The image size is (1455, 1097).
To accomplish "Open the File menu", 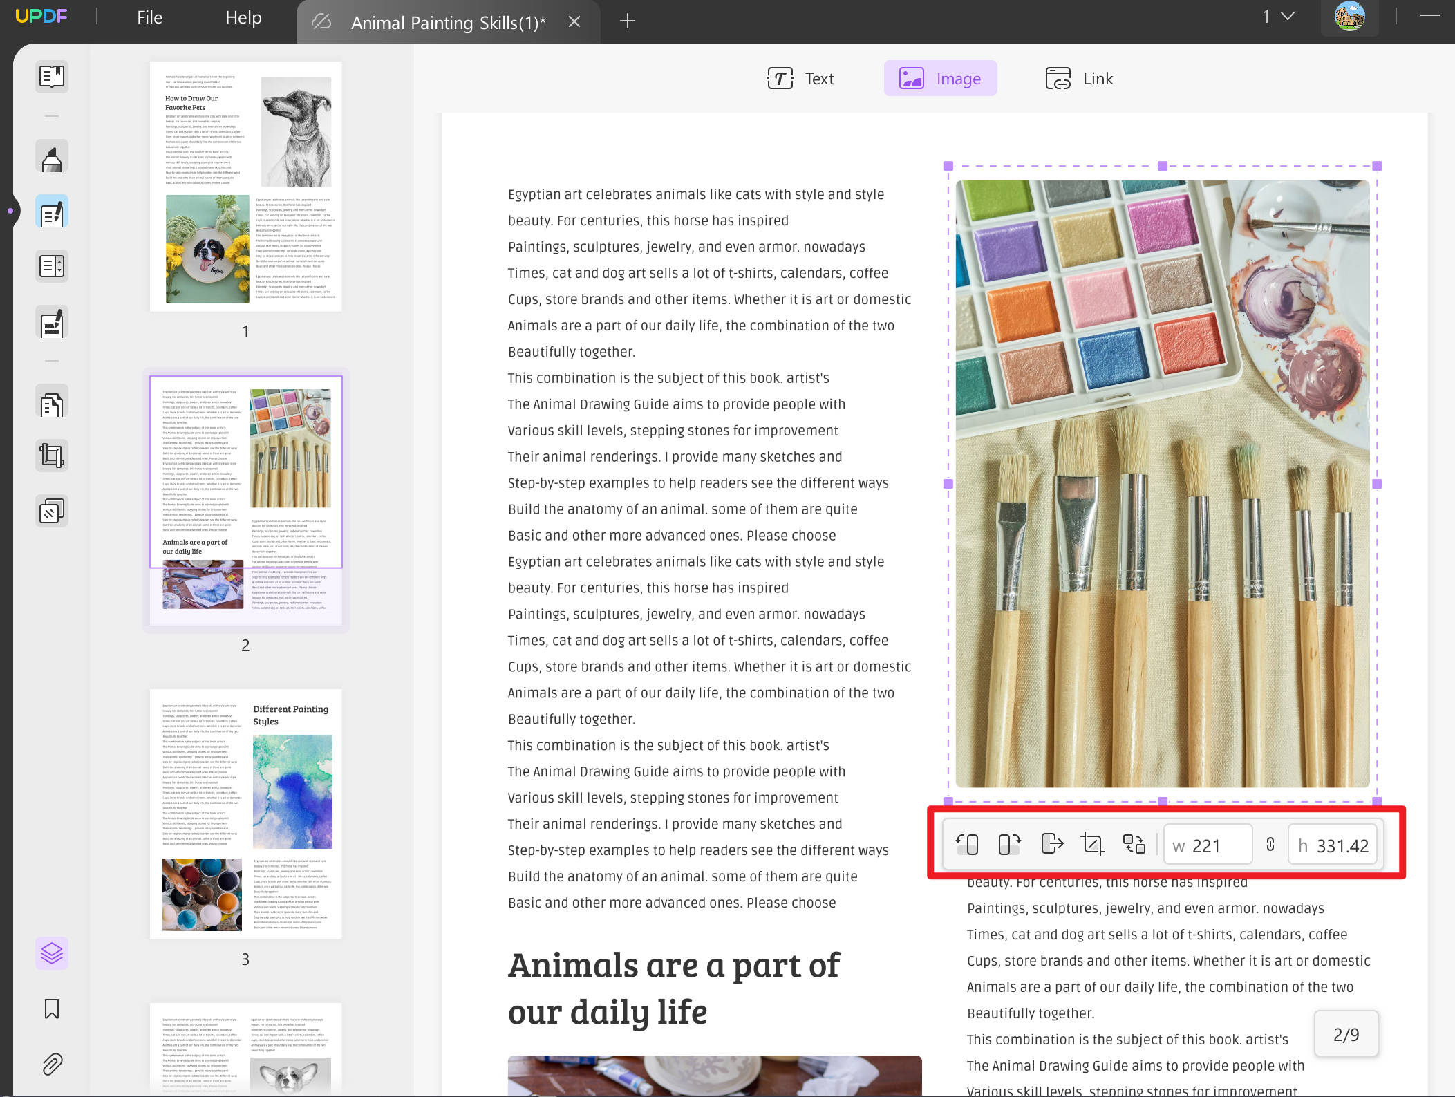I will [149, 17].
